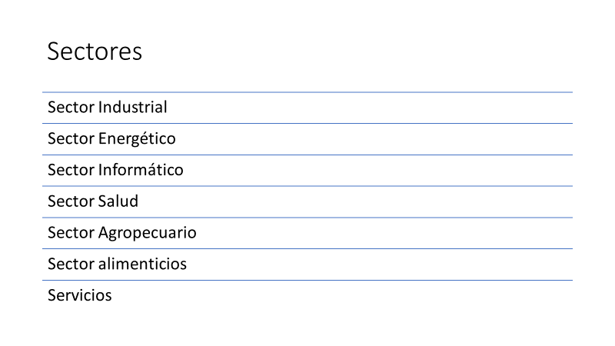Click the word Agropecuario in the fifth row
This screenshot has height=346, width=615.
(148, 233)
